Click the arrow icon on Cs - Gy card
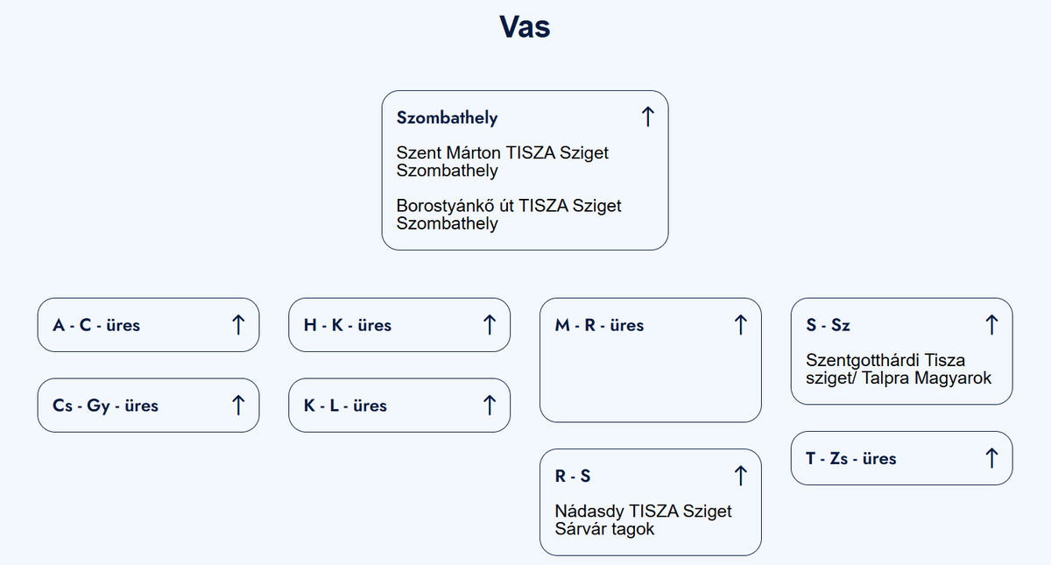Screen dimensions: 1051x565 point(238,406)
